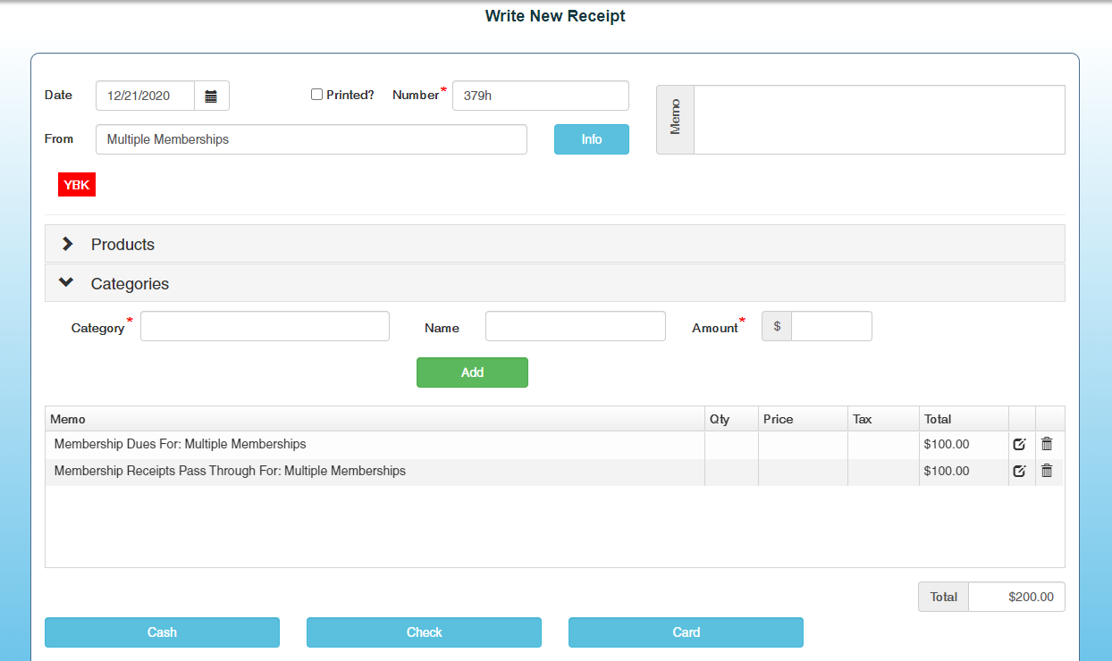Click the red YBK badge
This screenshot has height=661, width=1112.
[77, 185]
